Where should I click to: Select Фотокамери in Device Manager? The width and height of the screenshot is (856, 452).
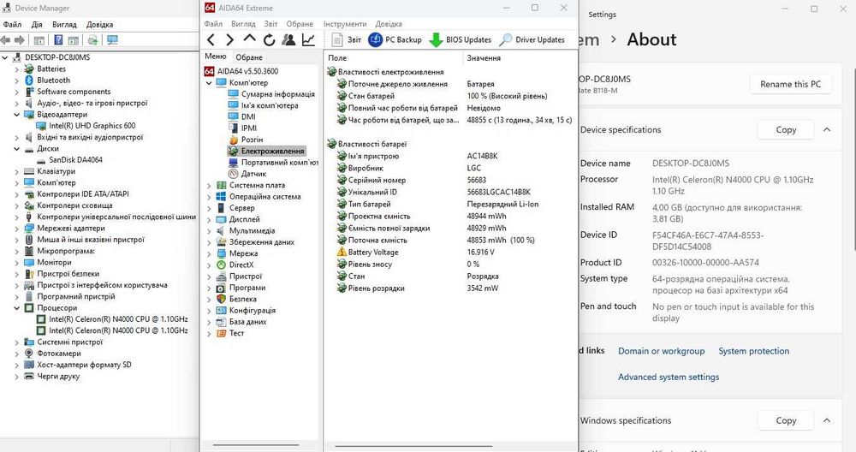58,354
